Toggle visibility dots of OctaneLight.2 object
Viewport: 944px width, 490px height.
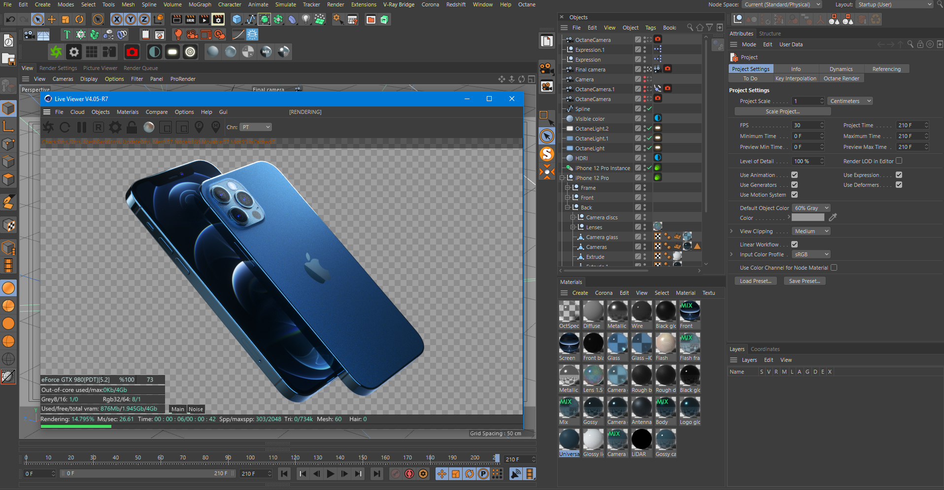tap(644, 129)
